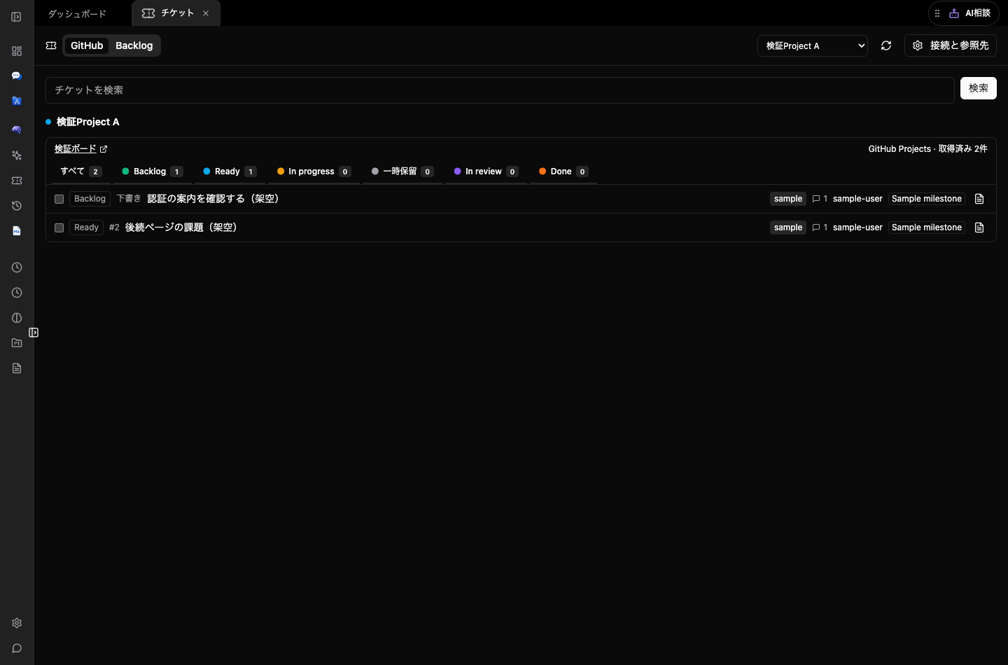Image resolution: width=1008 pixels, height=665 pixels.
Task: Click the refresh icon beside project selector
Action: 886,45
